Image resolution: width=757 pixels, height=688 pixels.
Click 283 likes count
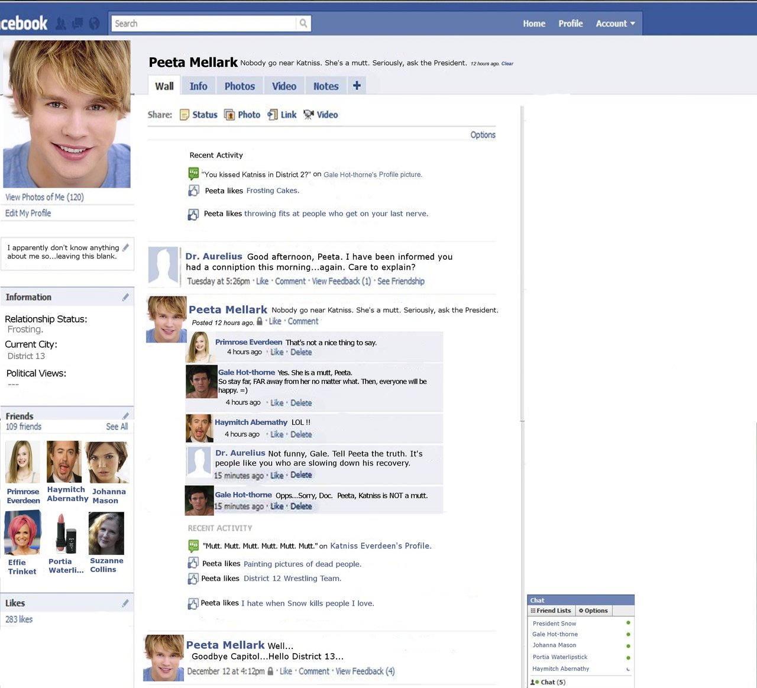19,619
